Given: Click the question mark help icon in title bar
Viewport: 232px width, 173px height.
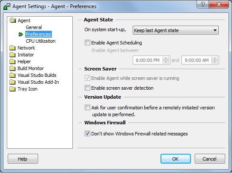Looking at the screenshot, I should [x=203, y=4].
